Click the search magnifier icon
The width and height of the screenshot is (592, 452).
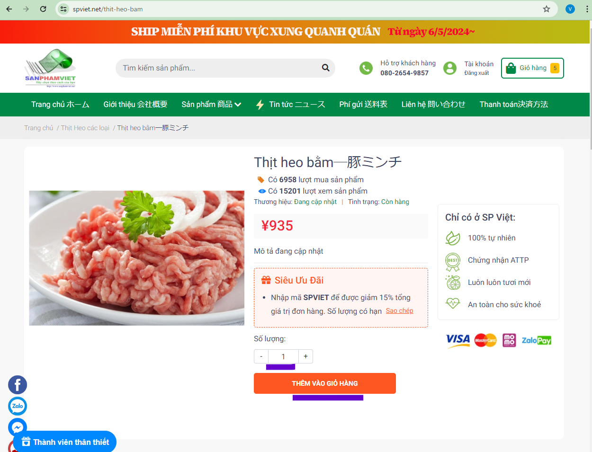pyautogui.click(x=325, y=68)
